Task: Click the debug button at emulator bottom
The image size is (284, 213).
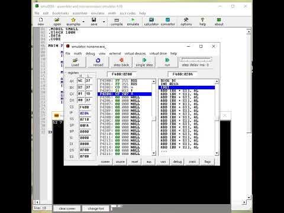Action: pyautogui.click(x=177, y=162)
